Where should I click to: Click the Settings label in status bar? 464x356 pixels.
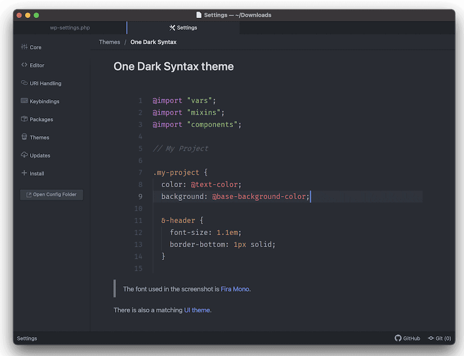pyautogui.click(x=27, y=338)
